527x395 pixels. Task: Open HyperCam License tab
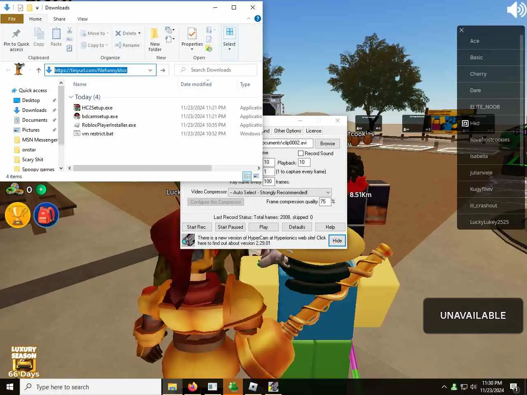(x=313, y=131)
